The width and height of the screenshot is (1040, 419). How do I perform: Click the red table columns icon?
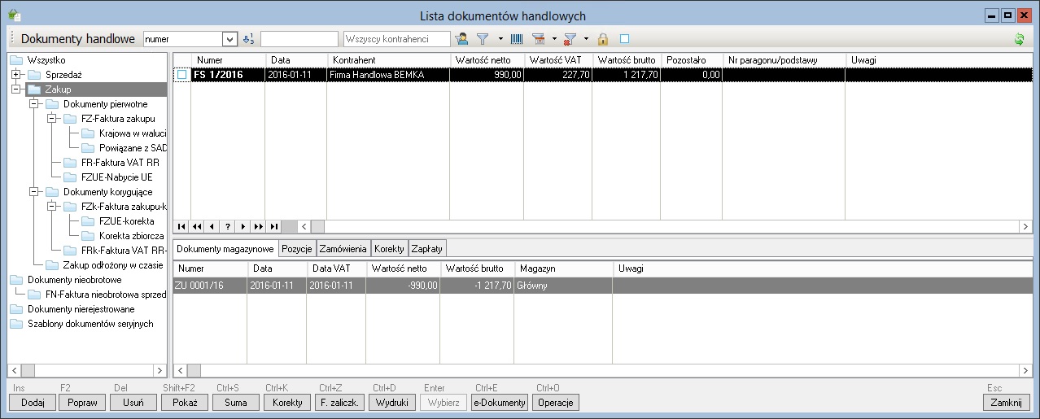[x=538, y=39]
